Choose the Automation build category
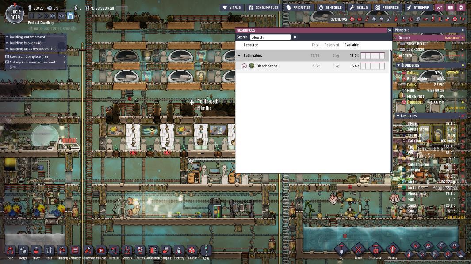 click(153, 251)
